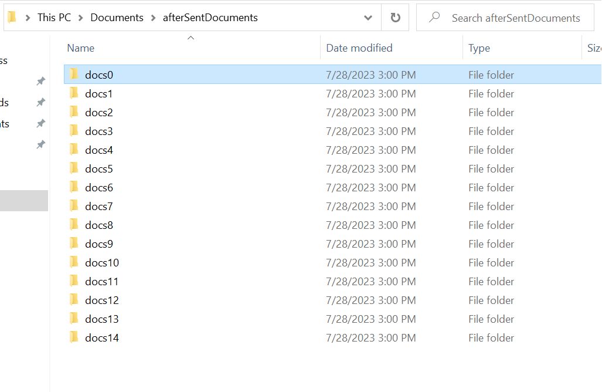Select the docs13 folder icon

[x=74, y=319]
